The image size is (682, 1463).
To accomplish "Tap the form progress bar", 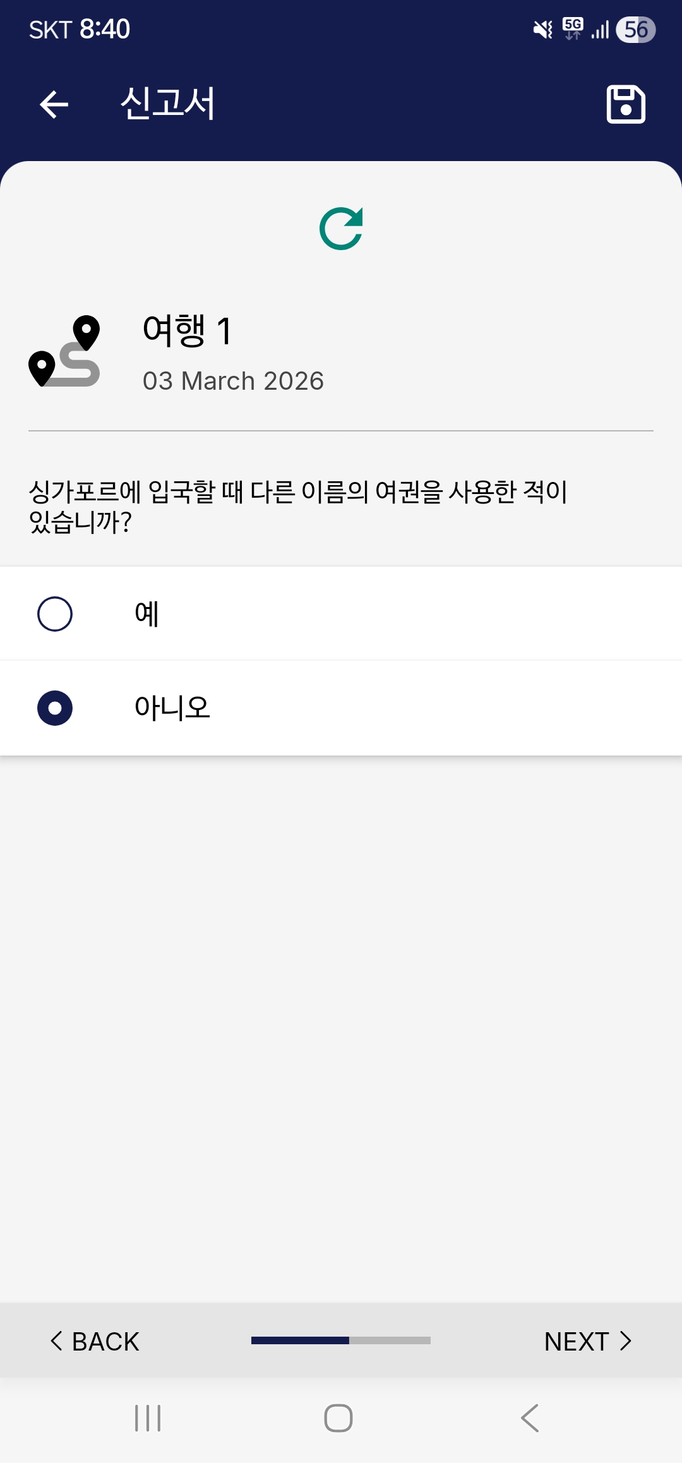I will [341, 1340].
